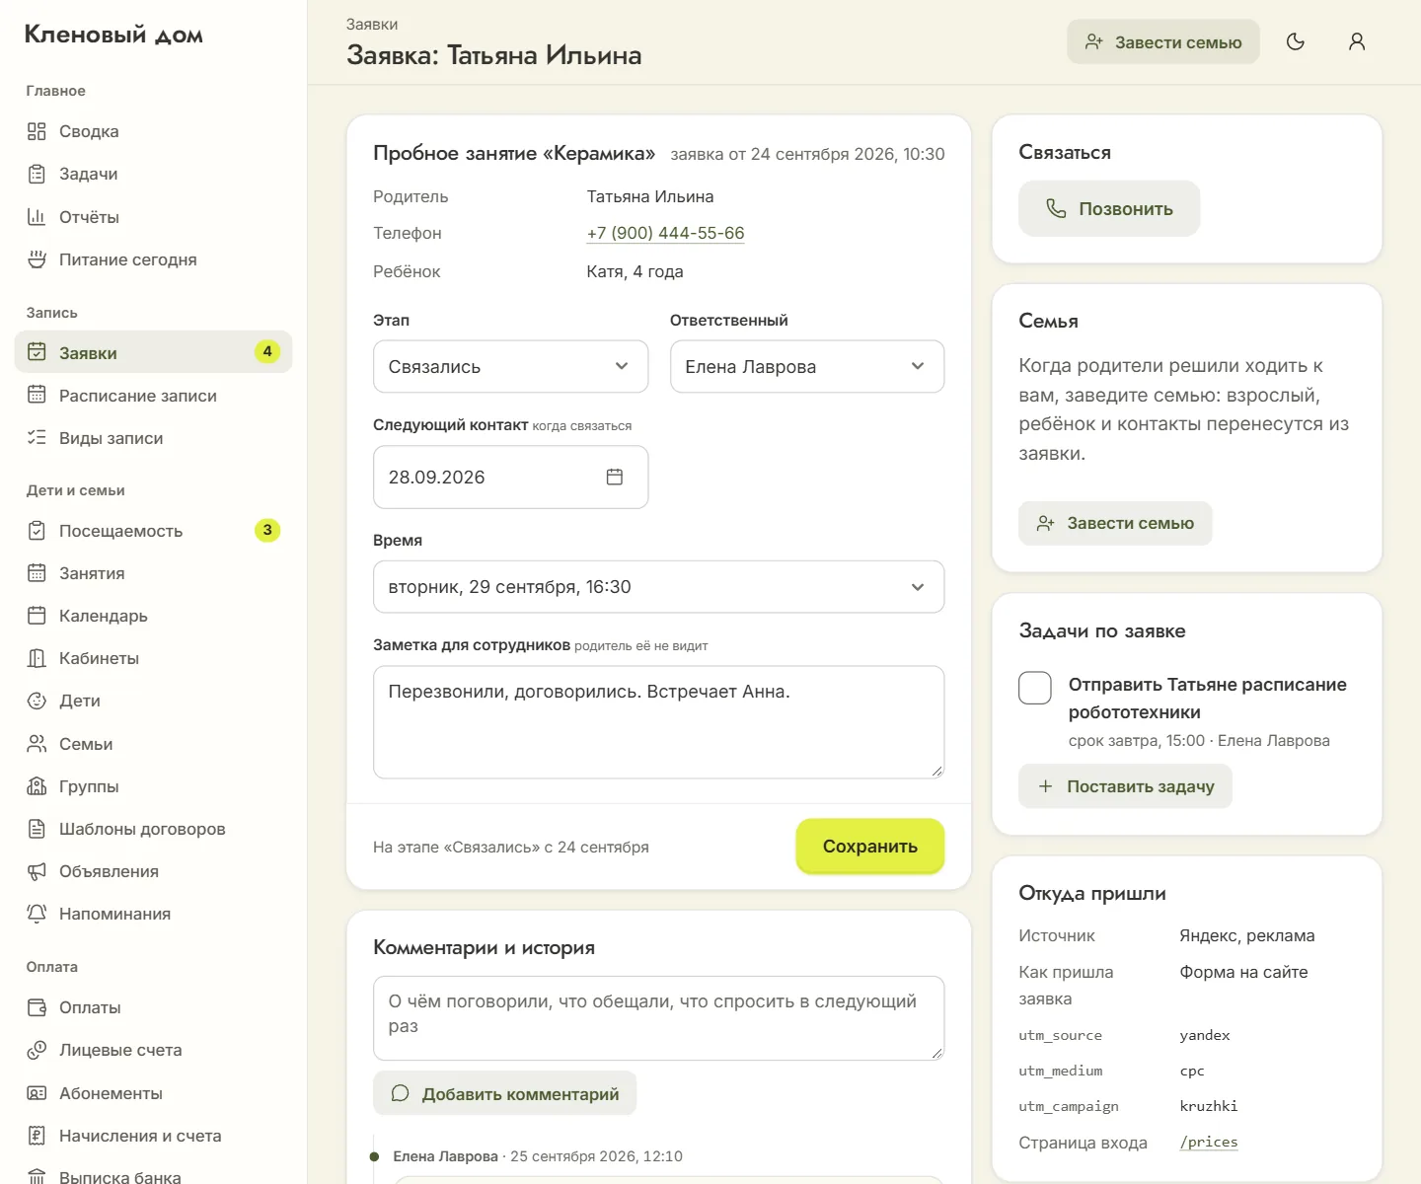Open user profile icon in header

coord(1357,41)
